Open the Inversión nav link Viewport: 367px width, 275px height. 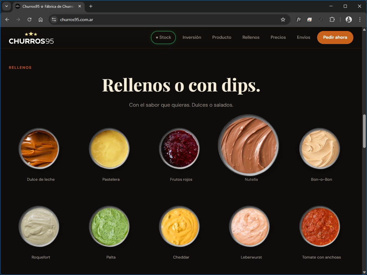click(192, 38)
